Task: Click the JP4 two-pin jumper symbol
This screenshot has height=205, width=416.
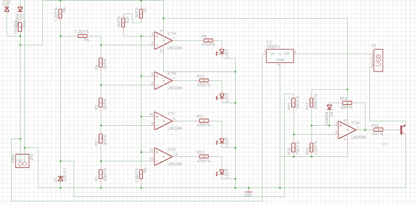Action: 22,161
